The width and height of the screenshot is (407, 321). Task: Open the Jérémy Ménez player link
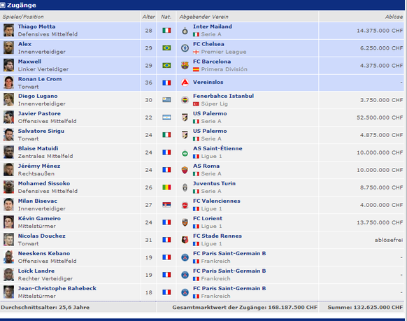tap(39, 166)
